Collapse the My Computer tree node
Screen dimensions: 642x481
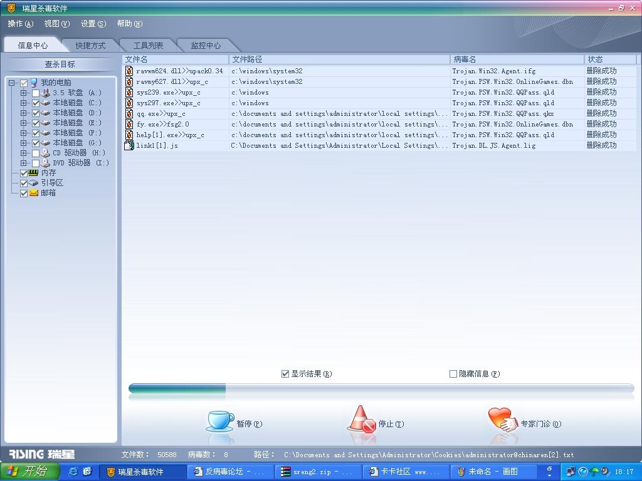pos(11,83)
